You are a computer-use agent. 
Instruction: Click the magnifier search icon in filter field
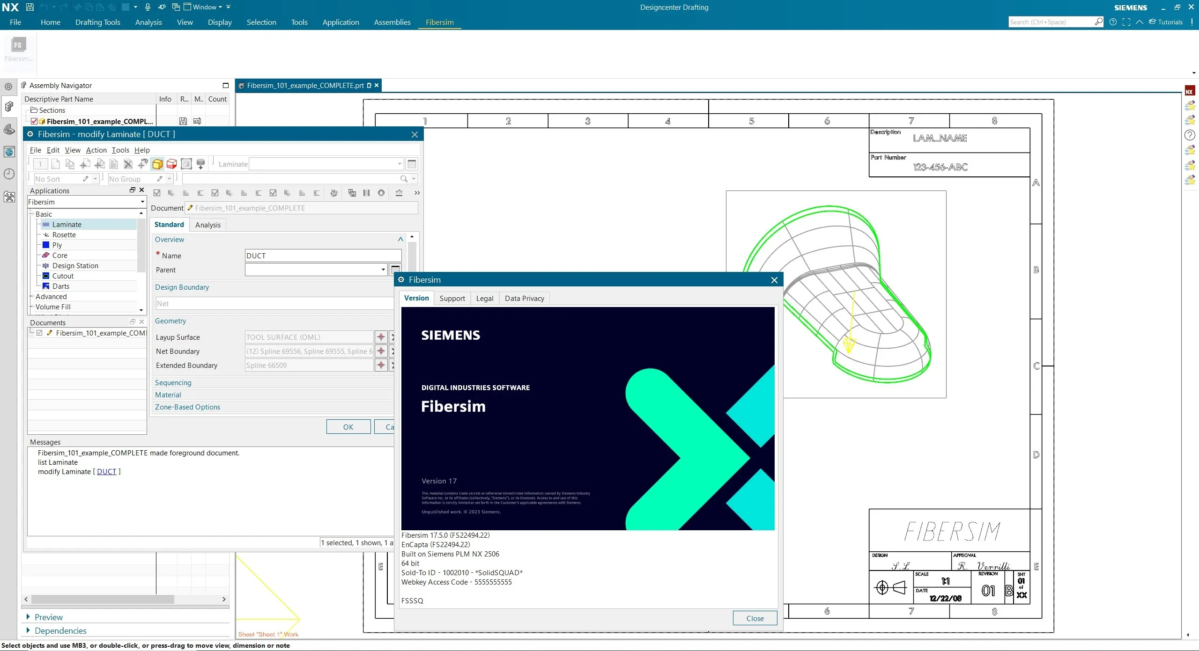(x=404, y=179)
